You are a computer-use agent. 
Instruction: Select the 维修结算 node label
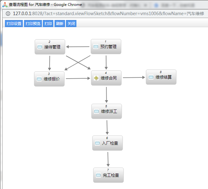(164, 77)
